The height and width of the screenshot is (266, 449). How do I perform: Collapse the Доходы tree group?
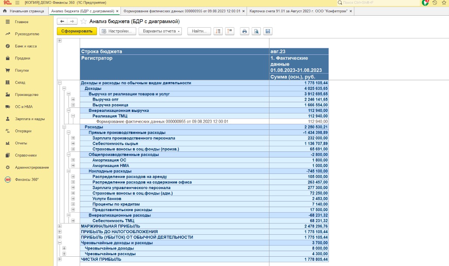click(x=64, y=88)
